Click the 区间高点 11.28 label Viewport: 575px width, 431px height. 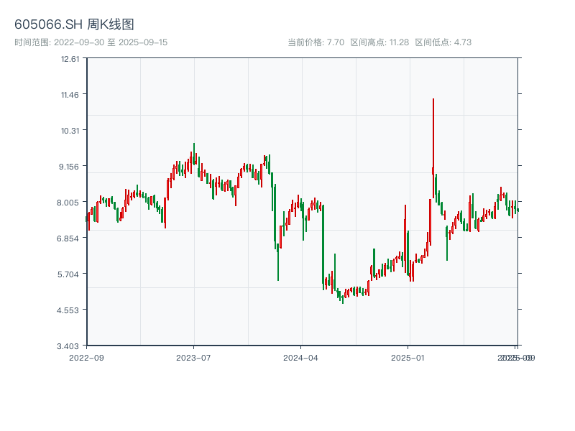click(379, 42)
